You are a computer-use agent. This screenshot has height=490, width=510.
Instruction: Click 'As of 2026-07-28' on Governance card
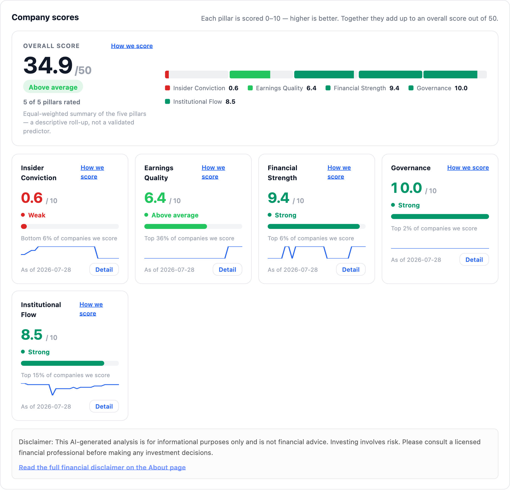[416, 260]
